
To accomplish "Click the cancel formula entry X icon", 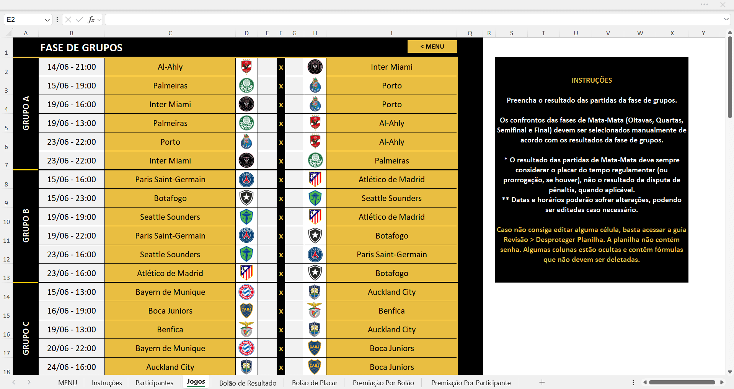I will [68, 20].
